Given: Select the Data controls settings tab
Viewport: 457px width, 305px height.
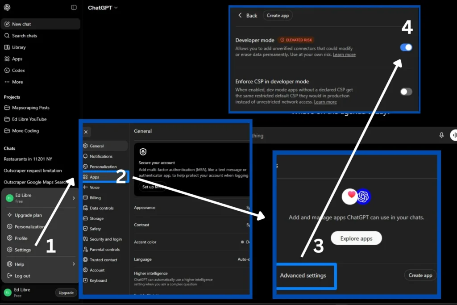Looking at the screenshot, I should pyautogui.click(x=104, y=208).
